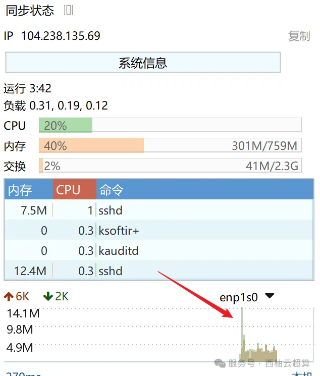This screenshot has width=320, height=376.
Task: Sort processes by 内存 column
Action: pos(29,190)
